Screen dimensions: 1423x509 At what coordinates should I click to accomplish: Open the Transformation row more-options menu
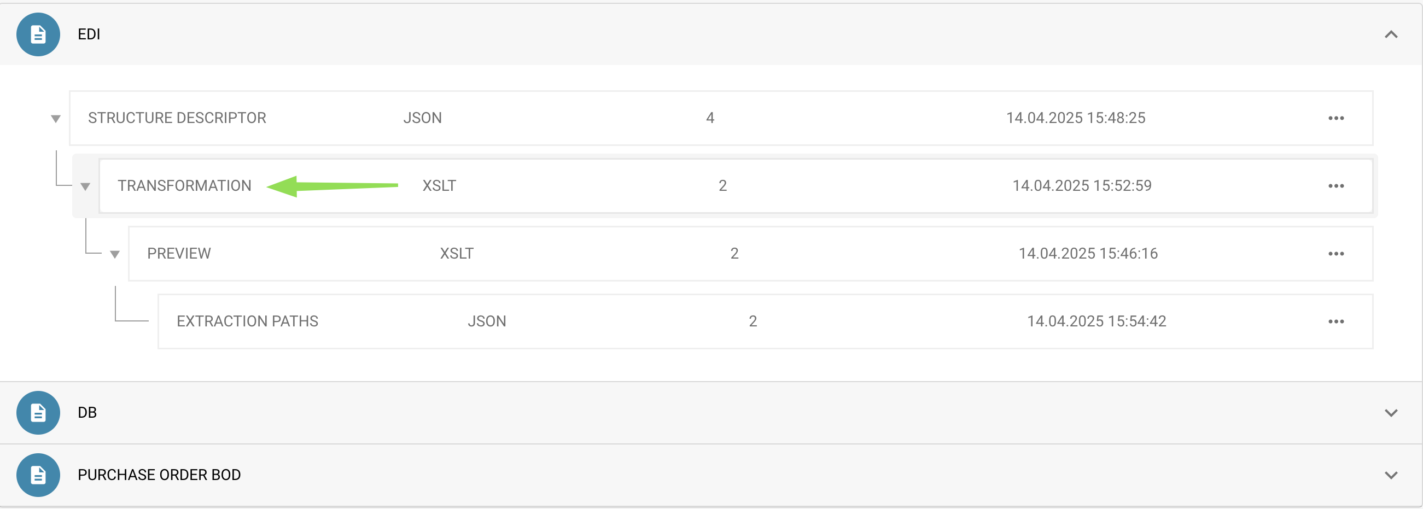tap(1335, 186)
